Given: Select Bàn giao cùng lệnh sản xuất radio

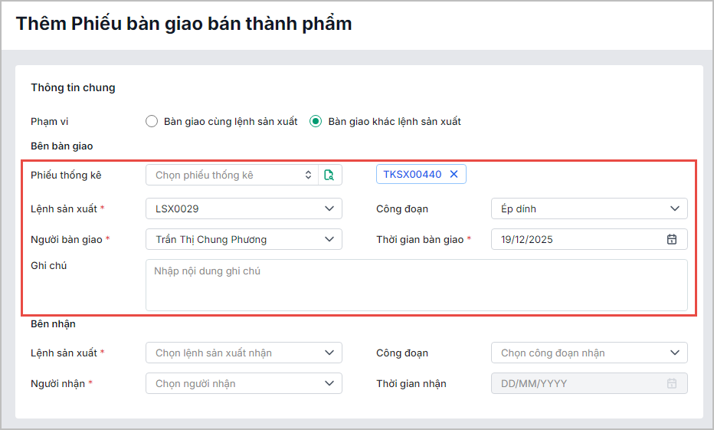Looking at the screenshot, I should point(152,121).
